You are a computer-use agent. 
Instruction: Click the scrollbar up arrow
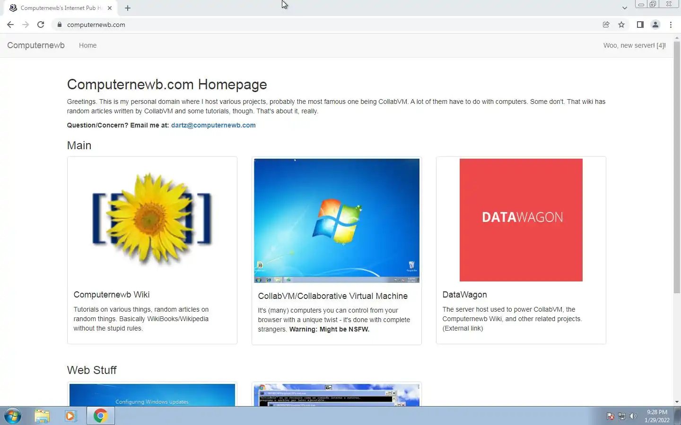click(x=677, y=37)
